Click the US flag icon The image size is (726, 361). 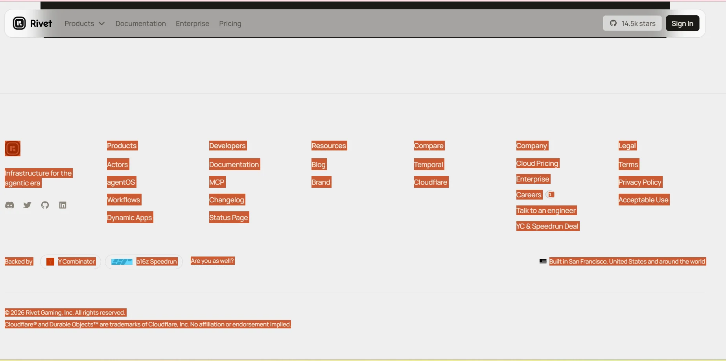pyautogui.click(x=543, y=262)
